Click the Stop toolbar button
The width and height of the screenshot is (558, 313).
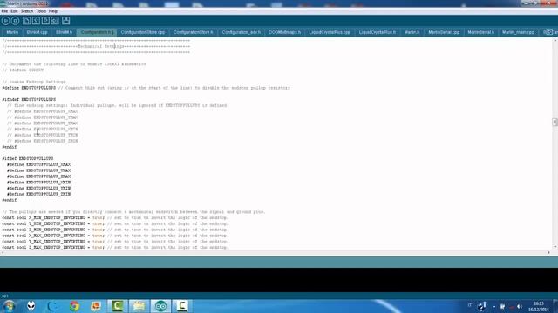(16, 21)
